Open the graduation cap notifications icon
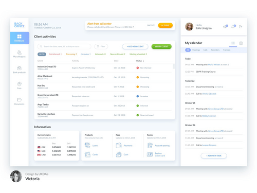This screenshot has width=257, height=193. 226,26
